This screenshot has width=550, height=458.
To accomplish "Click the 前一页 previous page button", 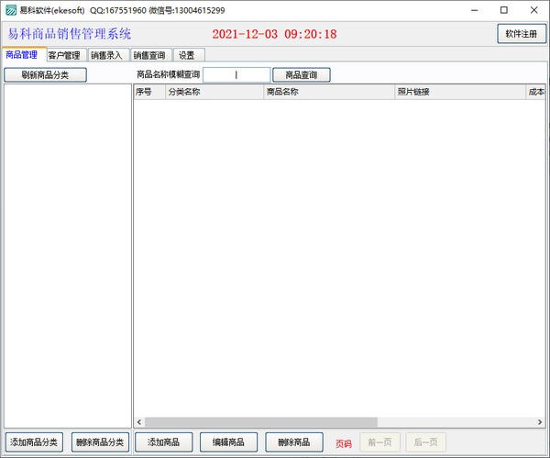I will click(x=379, y=442).
